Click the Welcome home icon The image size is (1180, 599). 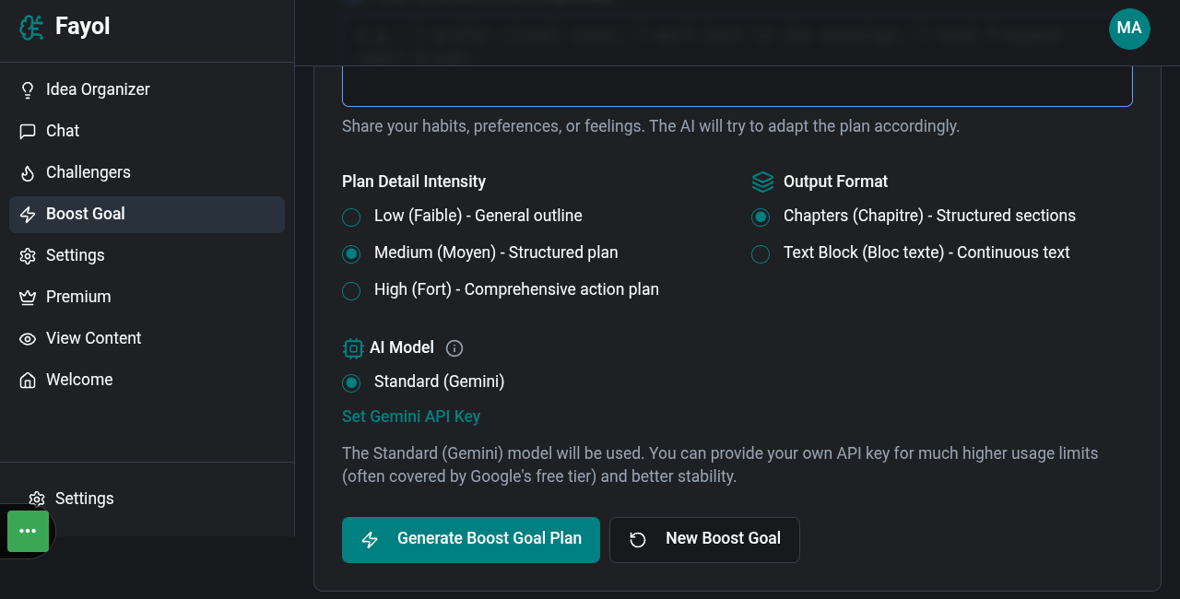pyautogui.click(x=28, y=380)
